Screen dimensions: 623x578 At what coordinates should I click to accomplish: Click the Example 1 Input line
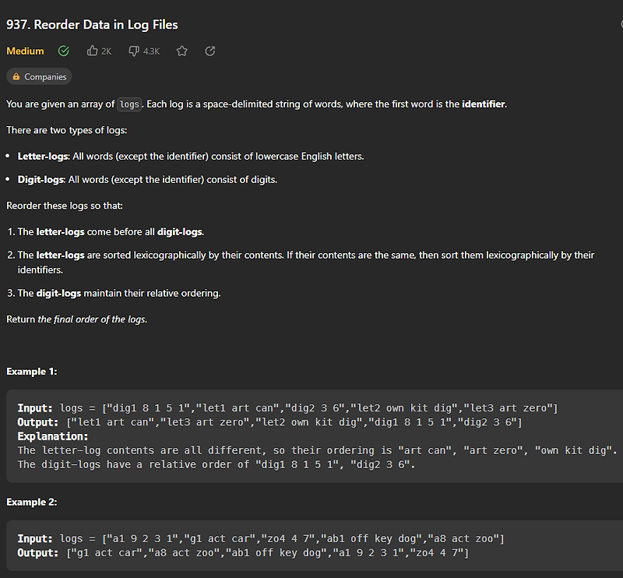click(287, 408)
